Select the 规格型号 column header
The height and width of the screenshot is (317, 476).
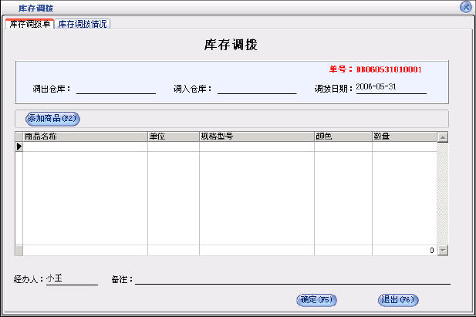[256, 137]
